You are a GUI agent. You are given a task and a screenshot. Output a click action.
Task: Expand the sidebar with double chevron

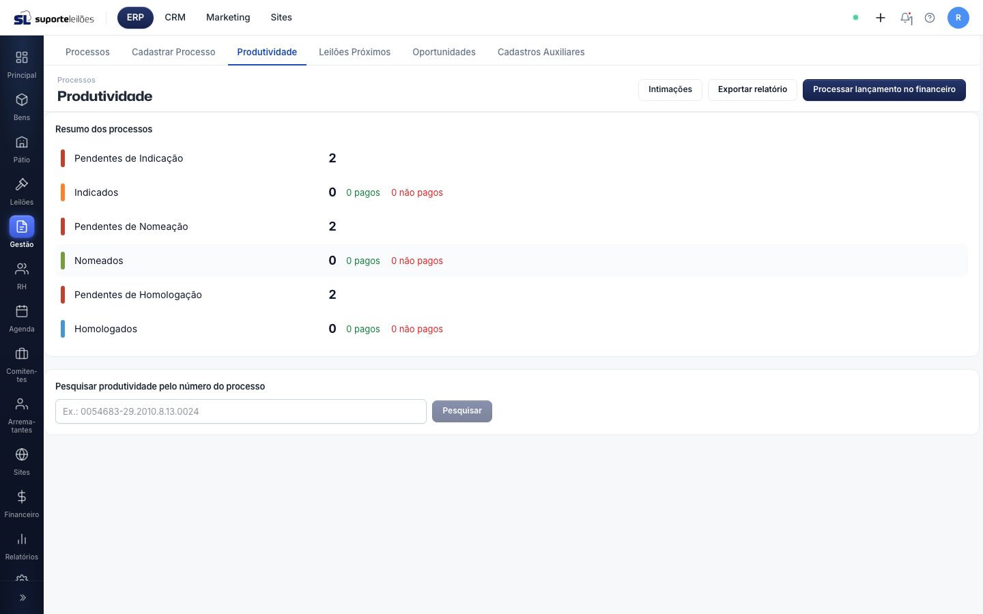[22, 598]
